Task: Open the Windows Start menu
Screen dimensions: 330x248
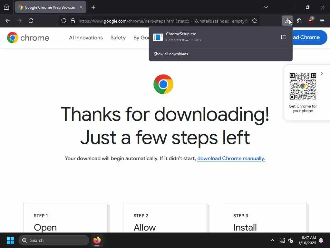Action: [10, 240]
